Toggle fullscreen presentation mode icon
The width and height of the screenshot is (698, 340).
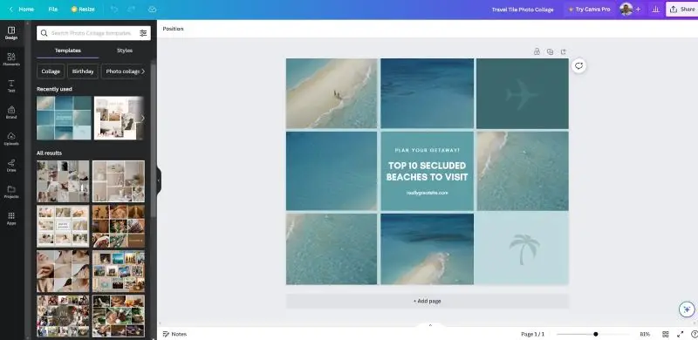coord(681,334)
